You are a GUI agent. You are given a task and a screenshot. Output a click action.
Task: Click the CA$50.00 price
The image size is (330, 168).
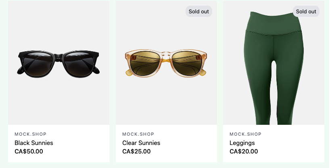(29, 152)
